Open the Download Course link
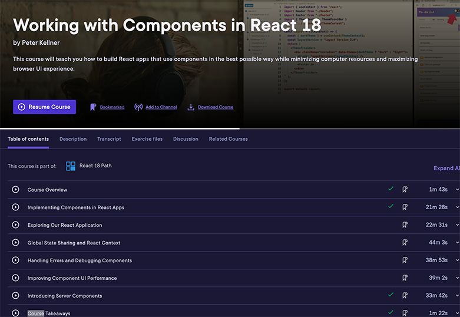The image size is (460, 317). pyautogui.click(x=216, y=107)
